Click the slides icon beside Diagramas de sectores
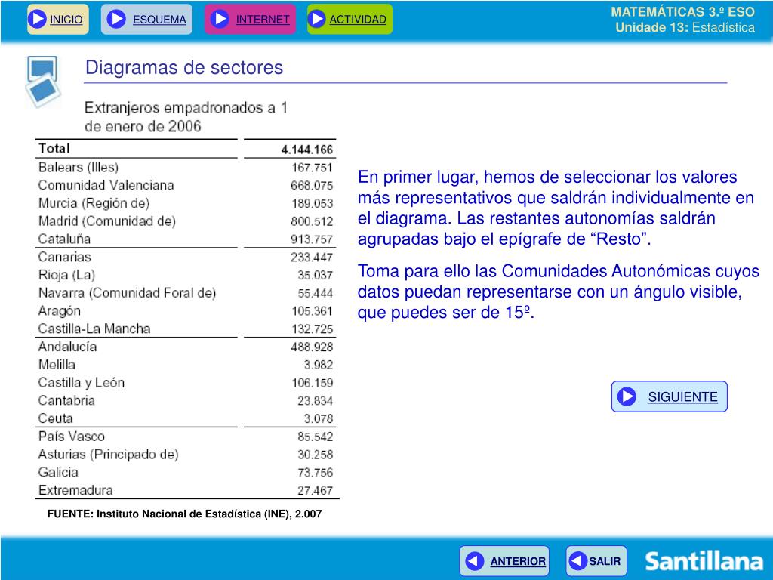 [x=43, y=82]
